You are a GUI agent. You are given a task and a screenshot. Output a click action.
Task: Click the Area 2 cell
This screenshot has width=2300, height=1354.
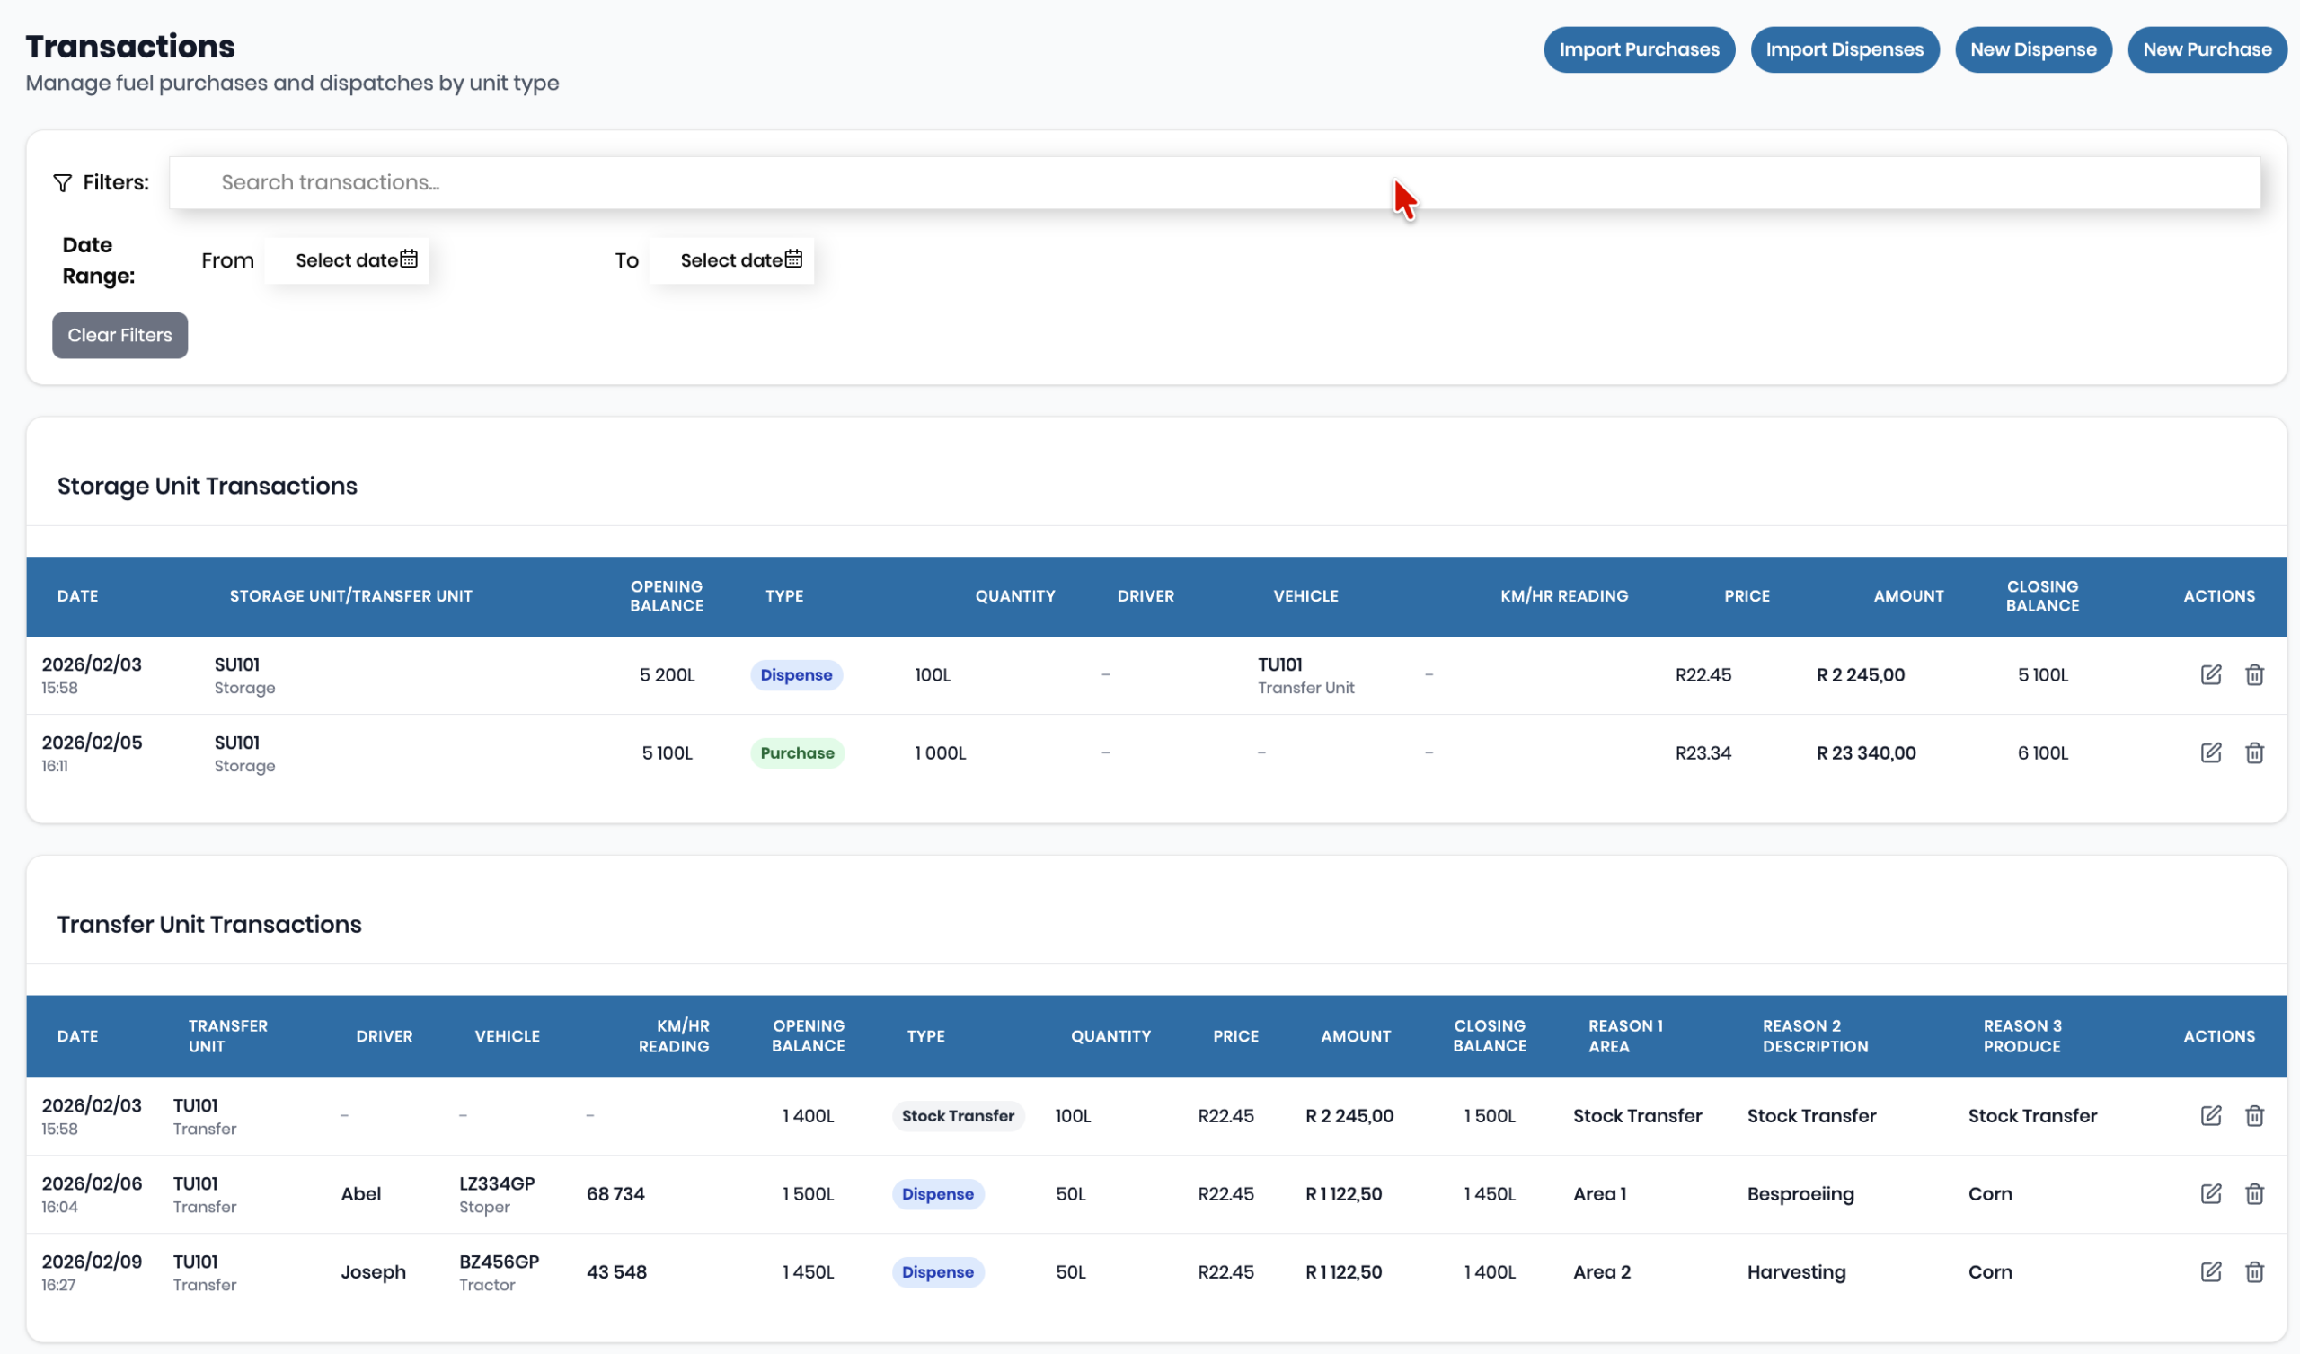pos(1602,1272)
